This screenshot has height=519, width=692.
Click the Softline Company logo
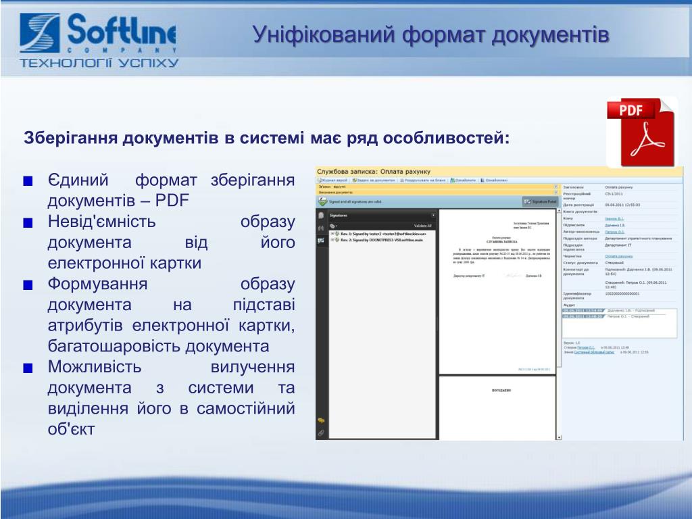point(99,40)
